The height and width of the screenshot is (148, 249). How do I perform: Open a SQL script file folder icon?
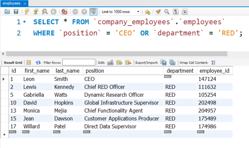tap(7, 12)
